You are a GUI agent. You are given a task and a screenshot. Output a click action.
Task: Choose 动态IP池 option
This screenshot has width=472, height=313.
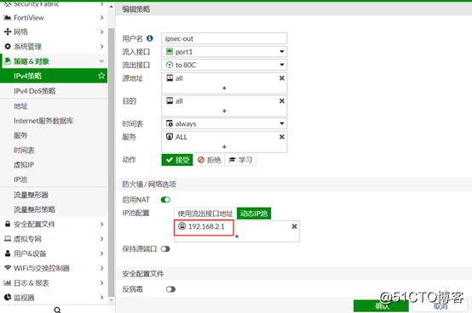click(254, 213)
